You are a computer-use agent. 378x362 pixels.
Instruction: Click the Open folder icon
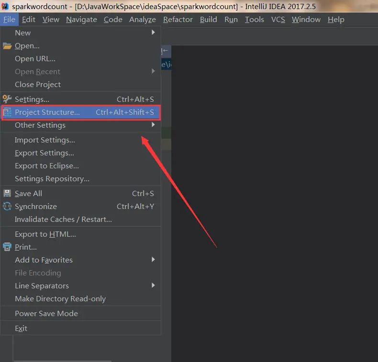(7, 46)
